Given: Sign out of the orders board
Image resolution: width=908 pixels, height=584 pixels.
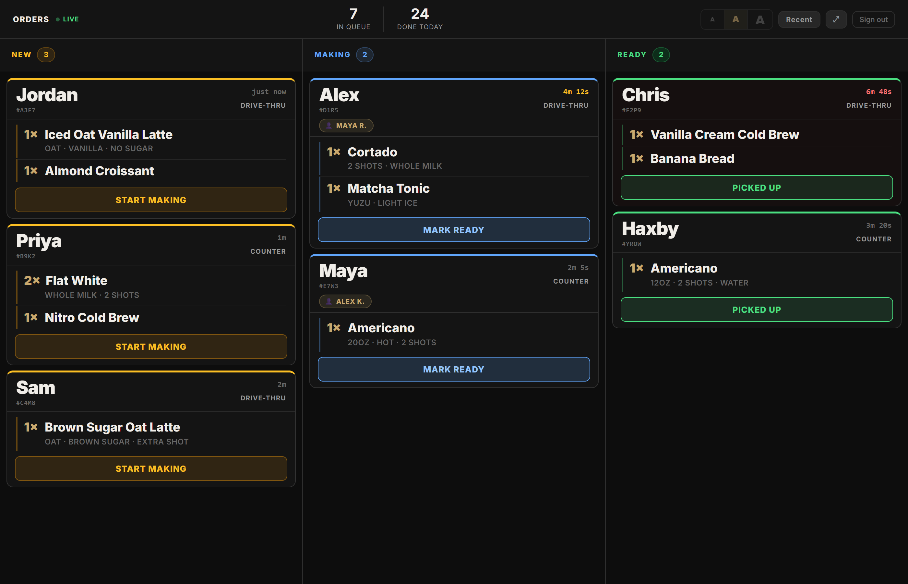Looking at the screenshot, I should tap(873, 19).
